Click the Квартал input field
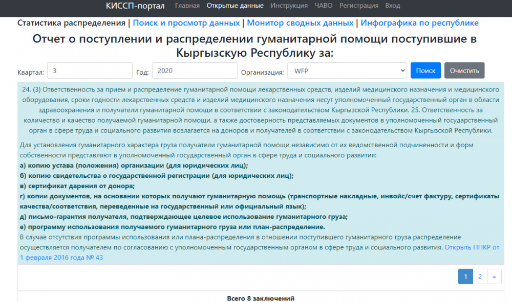 coord(90,71)
